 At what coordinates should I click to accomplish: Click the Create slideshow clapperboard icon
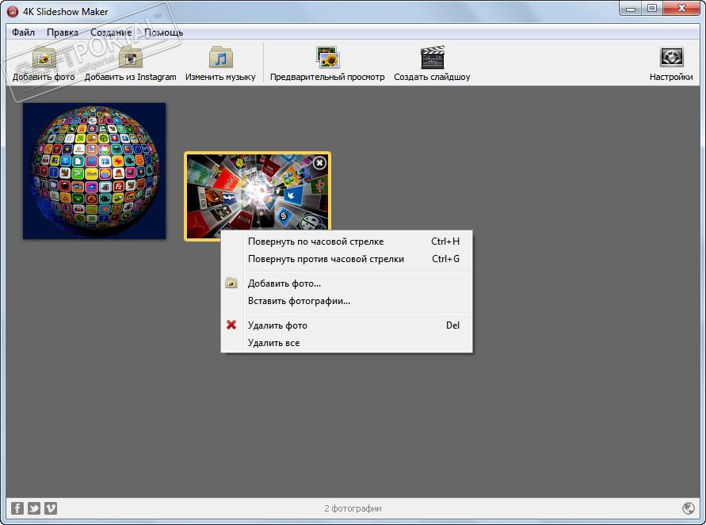point(433,58)
